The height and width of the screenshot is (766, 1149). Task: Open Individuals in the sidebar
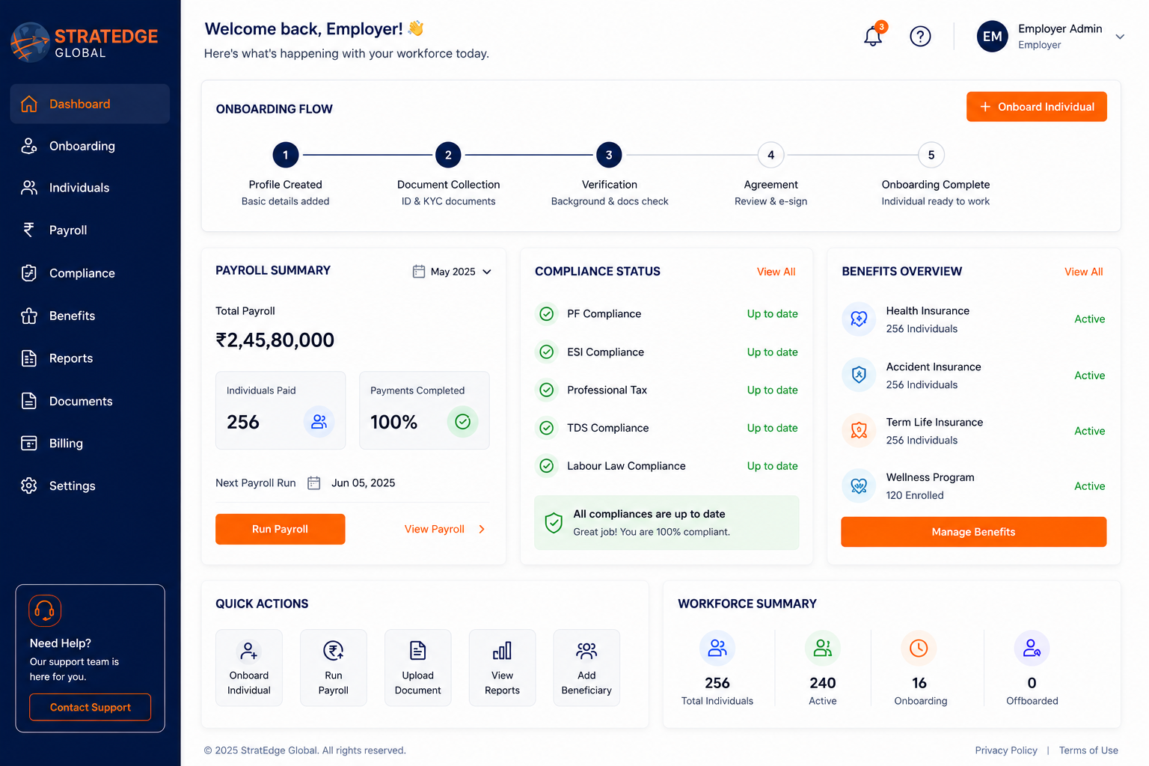coord(90,188)
